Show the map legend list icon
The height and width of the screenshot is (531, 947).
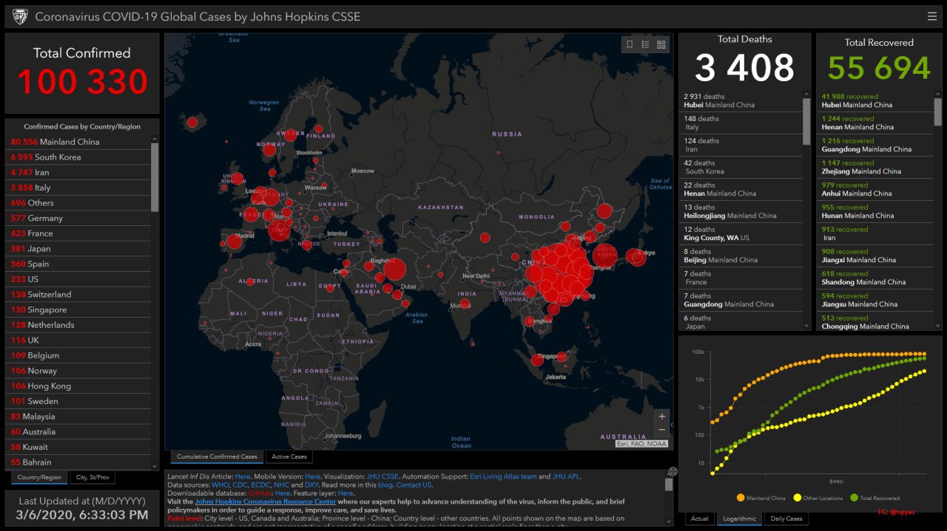[645, 44]
